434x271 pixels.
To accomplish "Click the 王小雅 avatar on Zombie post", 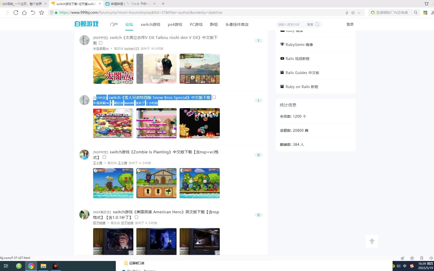I will pyautogui.click(x=84, y=155).
